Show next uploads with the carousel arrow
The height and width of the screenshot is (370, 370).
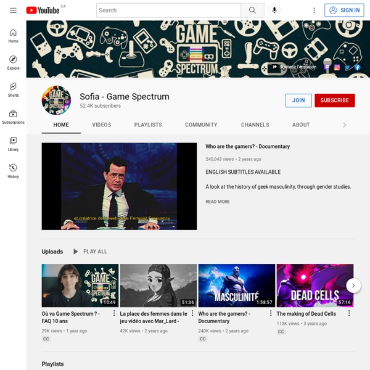pyautogui.click(x=353, y=286)
